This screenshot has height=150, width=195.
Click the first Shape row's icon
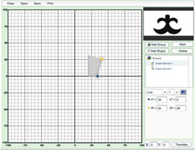152,63
